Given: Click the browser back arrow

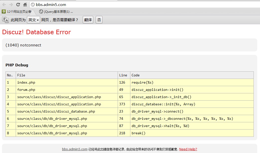Looking at the screenshot, I should coord(4,5).
